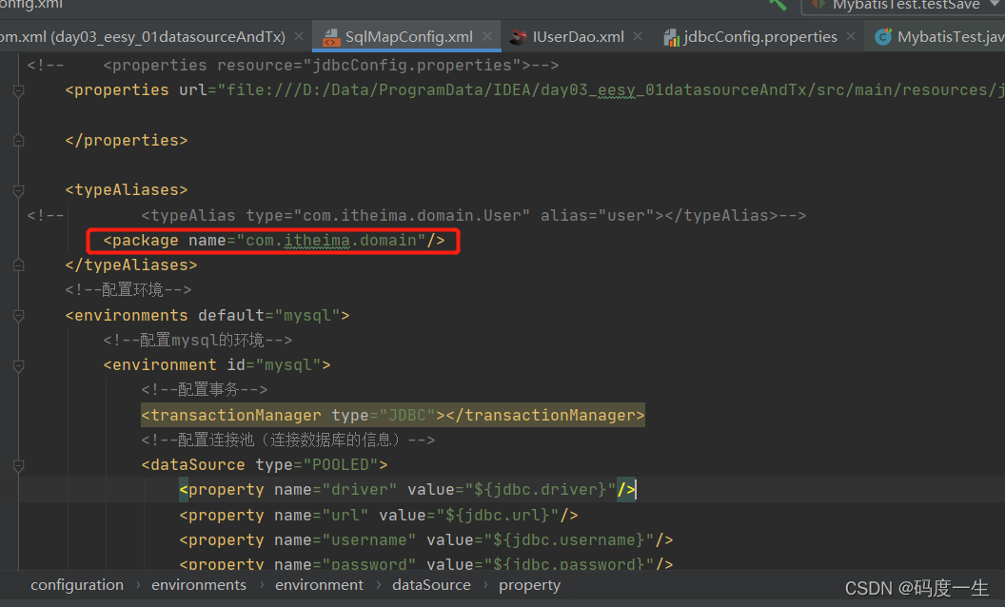The height and width of the screenshot is (607, 1005).
Task: Click the build hammer icon
Action: tap(778, 5)
